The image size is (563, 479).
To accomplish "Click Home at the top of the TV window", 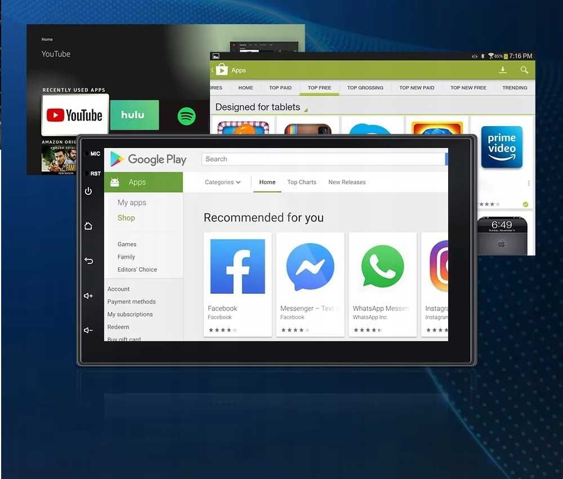I will tap(47, 39).
